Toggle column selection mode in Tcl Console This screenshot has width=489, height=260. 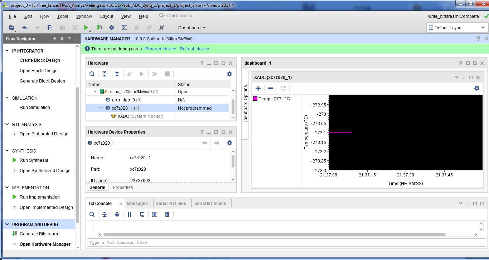click(x=155, y=214)
